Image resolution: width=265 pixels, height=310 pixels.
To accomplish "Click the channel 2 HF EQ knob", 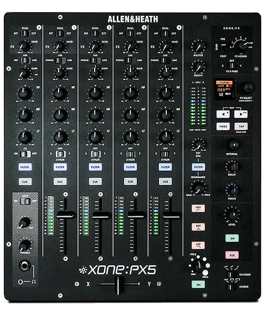I will [x=95, y=93].
